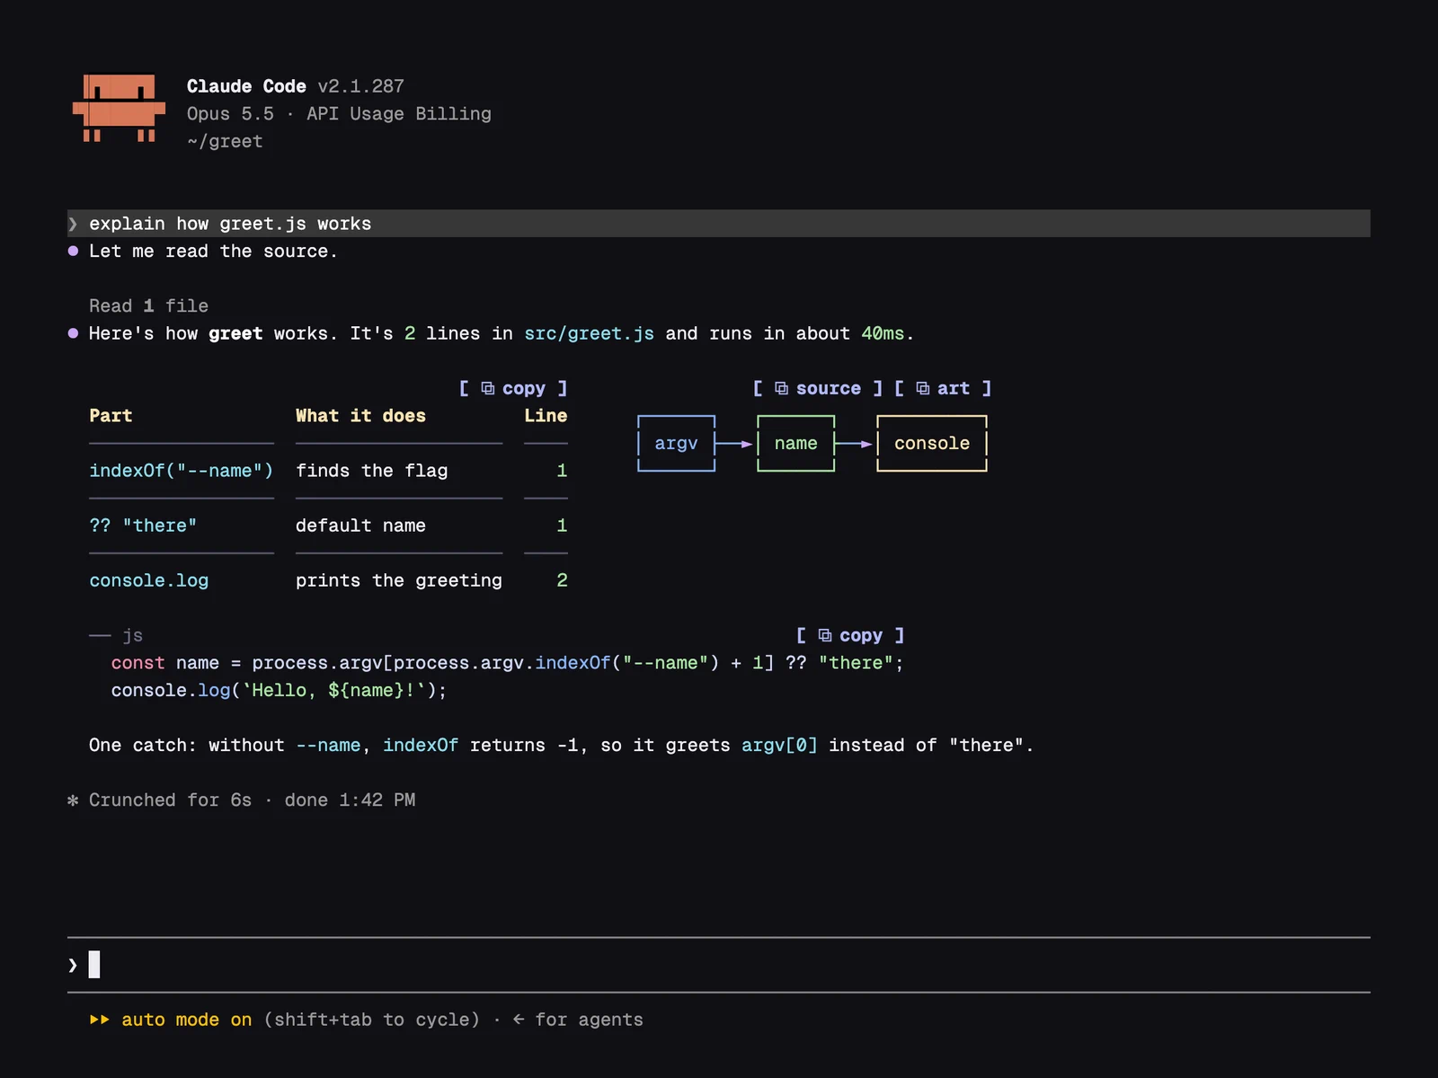Click the '40ms' value in the summary
1438x1078 pixels.
(883, 333)
